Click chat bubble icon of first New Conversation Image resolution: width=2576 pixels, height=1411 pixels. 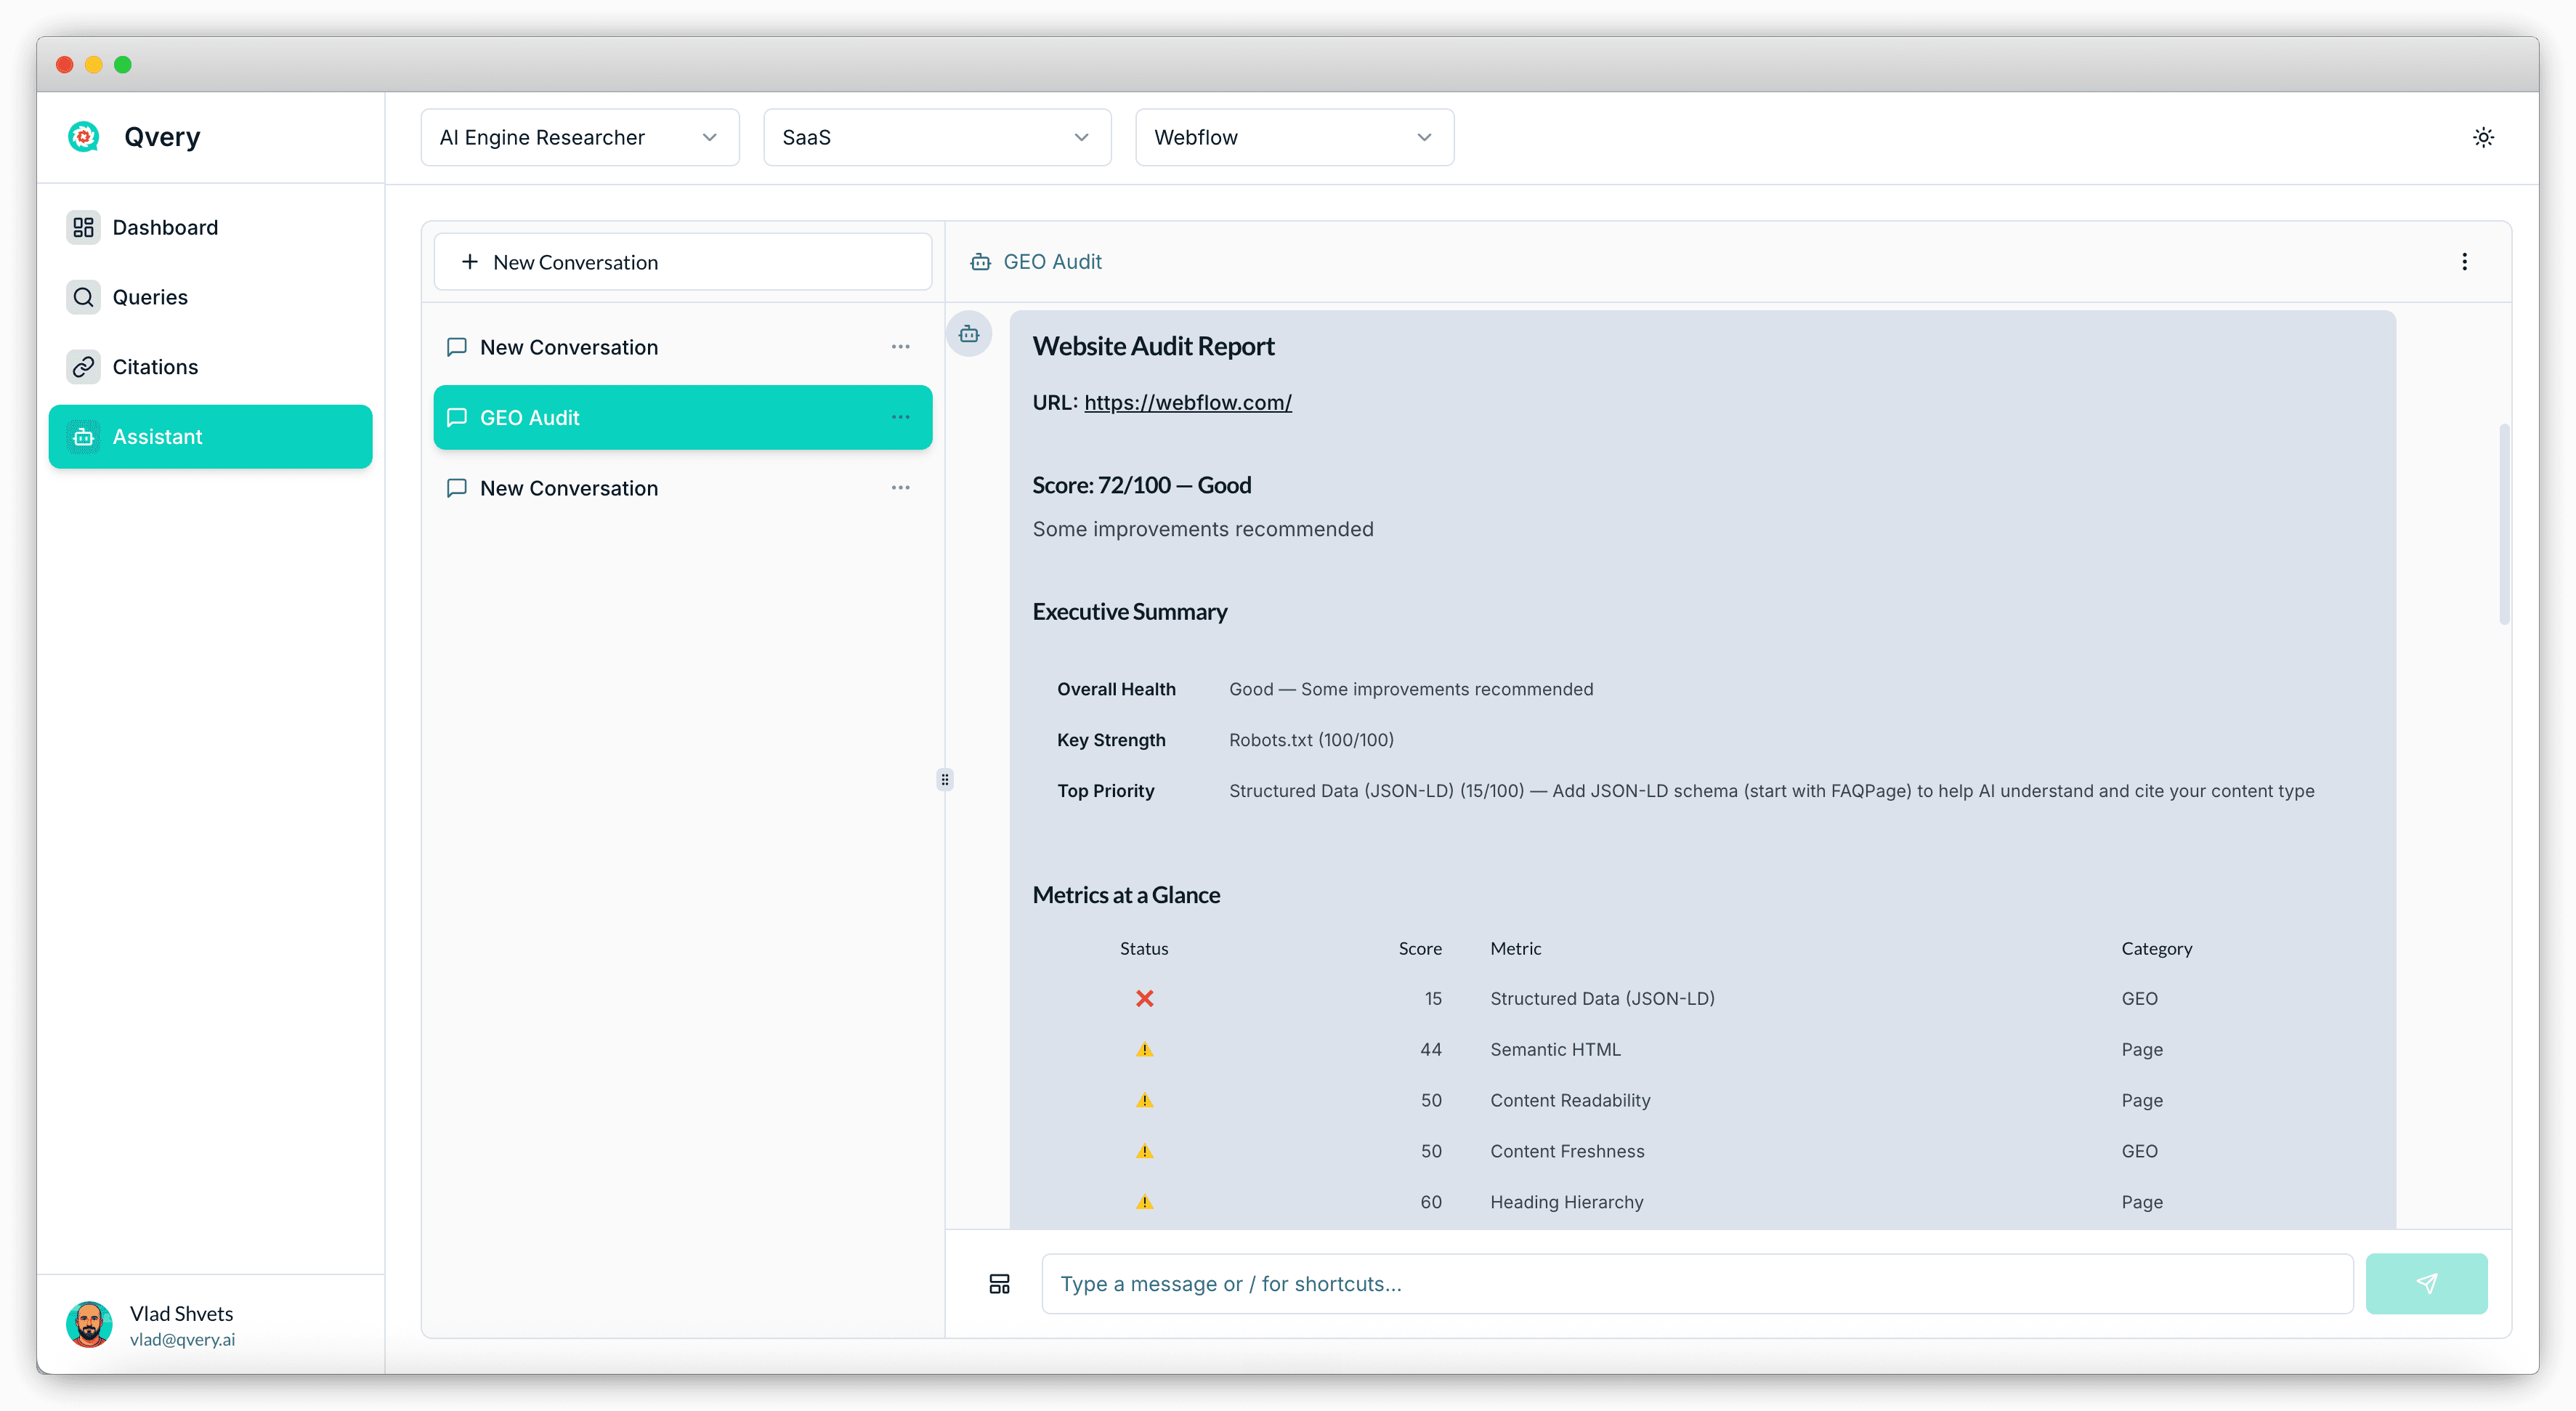coord(457,347)
